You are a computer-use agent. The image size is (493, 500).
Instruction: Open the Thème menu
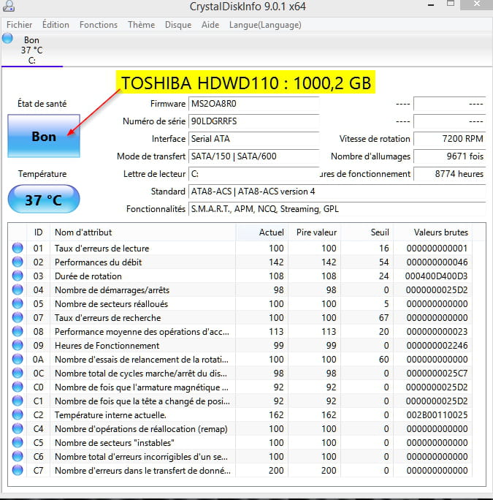141,25
